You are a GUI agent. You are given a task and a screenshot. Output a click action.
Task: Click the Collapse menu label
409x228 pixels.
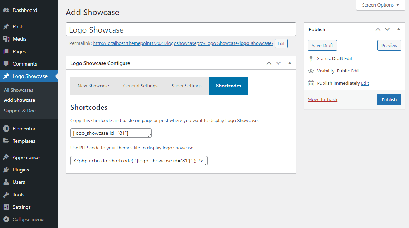coord(28,219)
